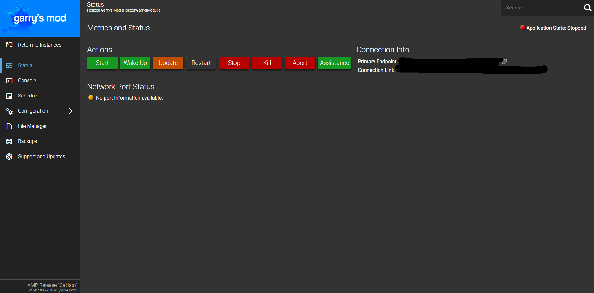This screenshot has width=594, height=293.
Task: Open the File Manager menu item
Action: [x=40, y=126]
